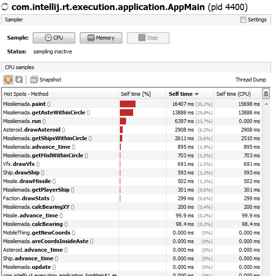Start CPU sampling

54,38
